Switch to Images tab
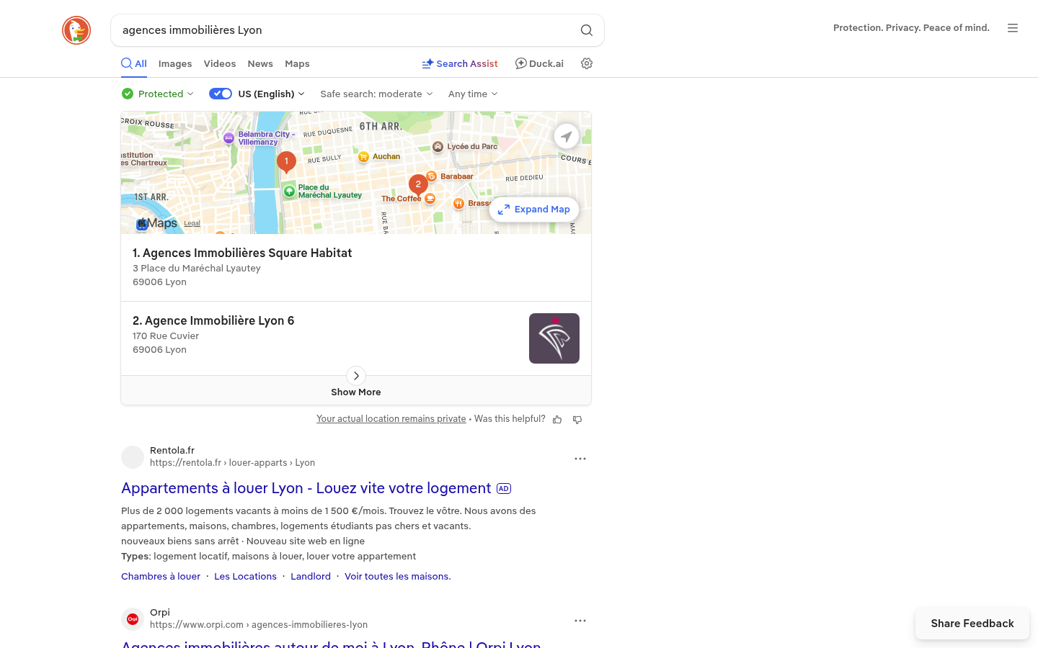The height and width of the screenshot is (648, 1038). (x=175, y=63)
